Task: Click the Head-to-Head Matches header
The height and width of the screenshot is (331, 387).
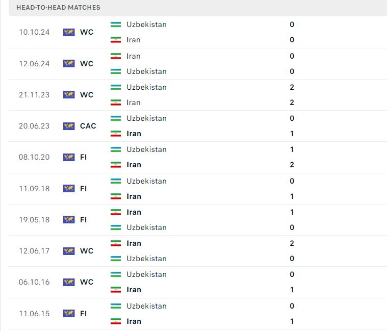Action: 58,8
